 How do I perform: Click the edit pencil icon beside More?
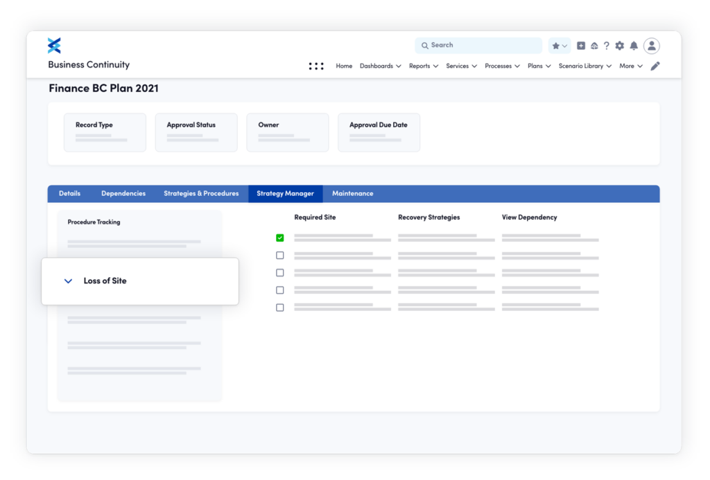(x=655, y=66)
